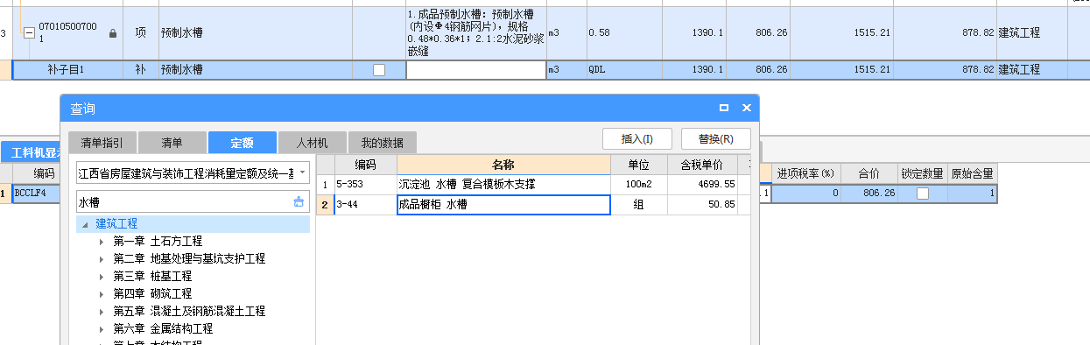Image resolution: width=1090 pixels, height=345 pixels.
Task: Click the 单位 column header in 查询
Action: [638, 165]
